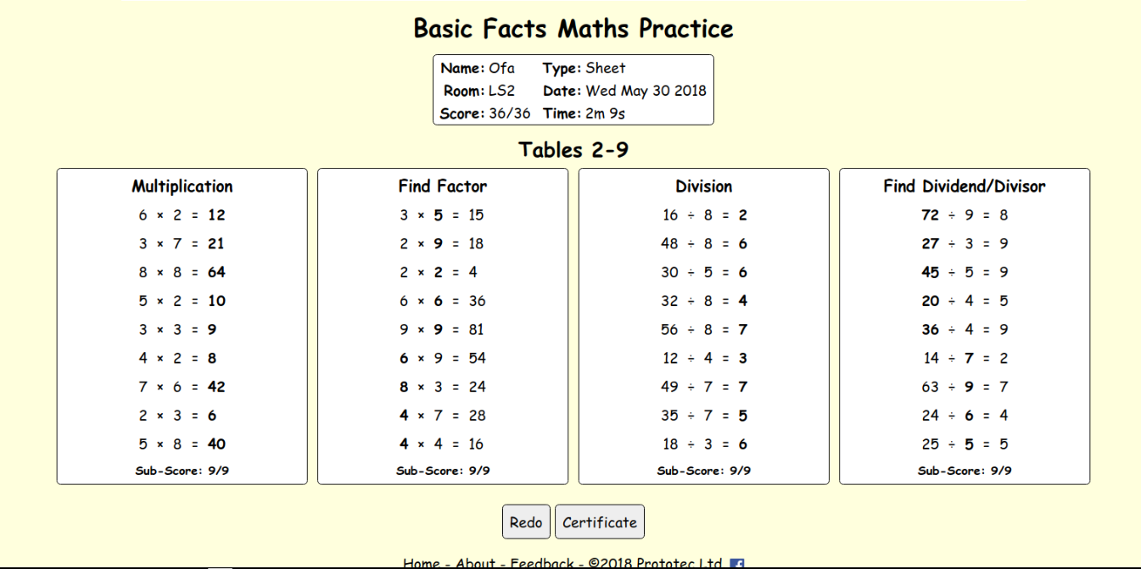The image size is (1141, 569).
Task: Click the Basic Facts Maths Practice title
Action: (x=571, y=28)
